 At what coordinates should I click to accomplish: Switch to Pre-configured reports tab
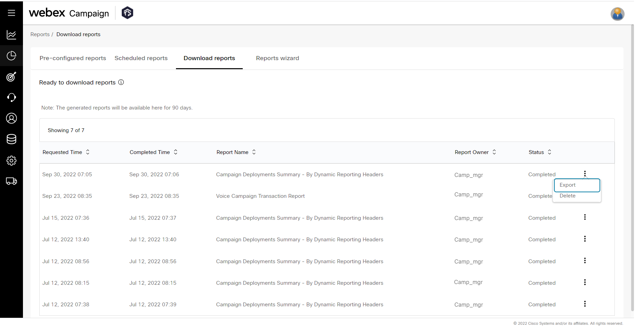tap(73, 58)
